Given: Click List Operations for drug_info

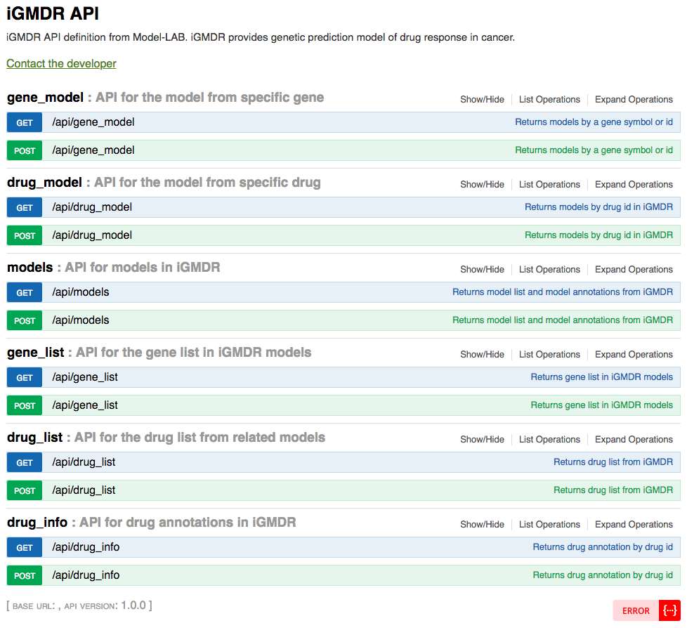Looking at the screenshot, I should [549, 525].
